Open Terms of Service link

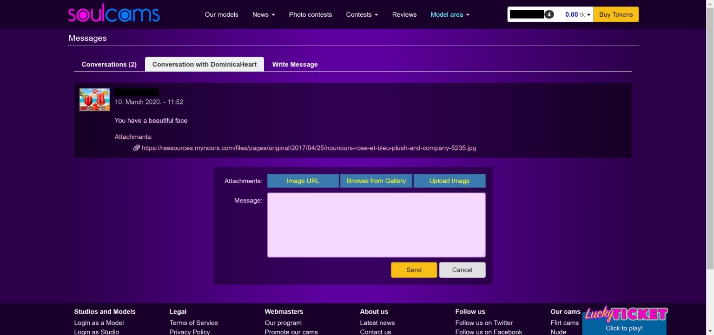(x=194, y=323)
